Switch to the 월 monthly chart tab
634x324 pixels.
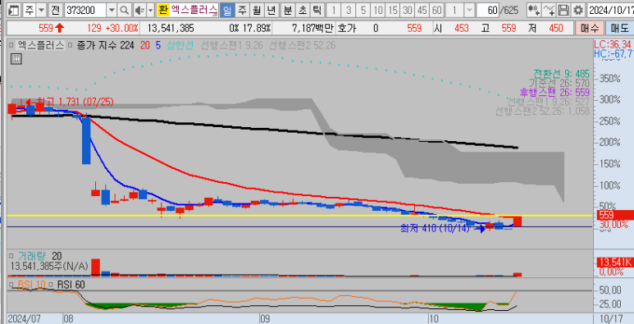(257, 10)
